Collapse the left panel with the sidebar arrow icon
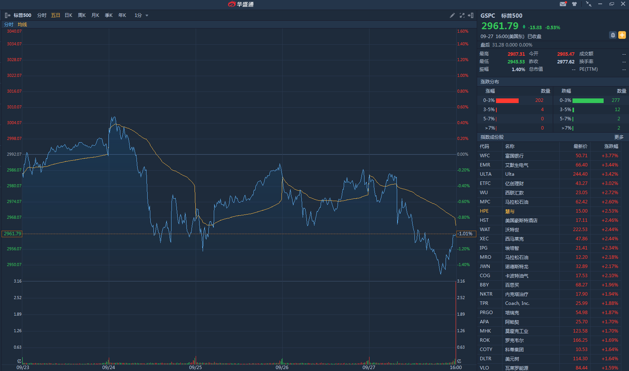Image resolution: width=629 pixels, height=371 pixels. click(7, 15)
